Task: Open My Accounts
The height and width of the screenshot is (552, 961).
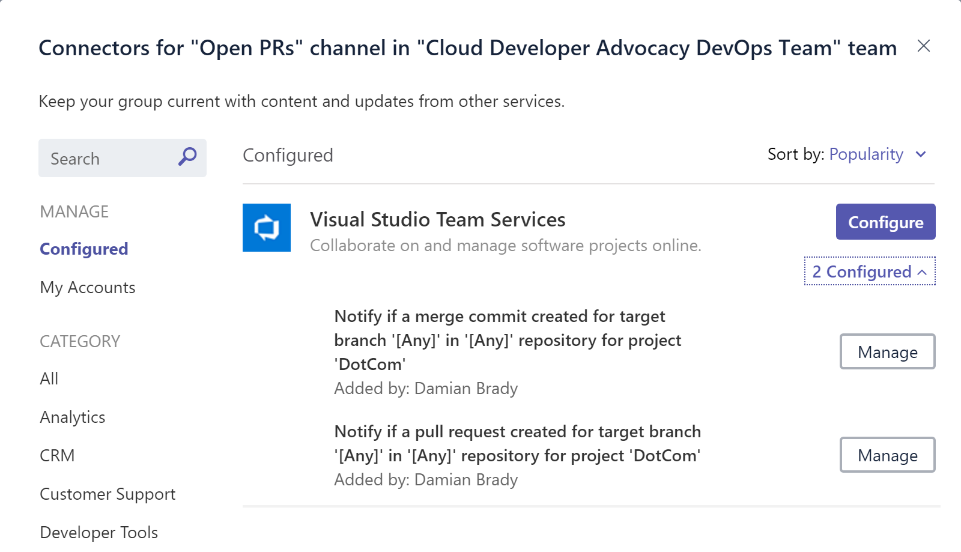Action: click(x=88, y=287)
